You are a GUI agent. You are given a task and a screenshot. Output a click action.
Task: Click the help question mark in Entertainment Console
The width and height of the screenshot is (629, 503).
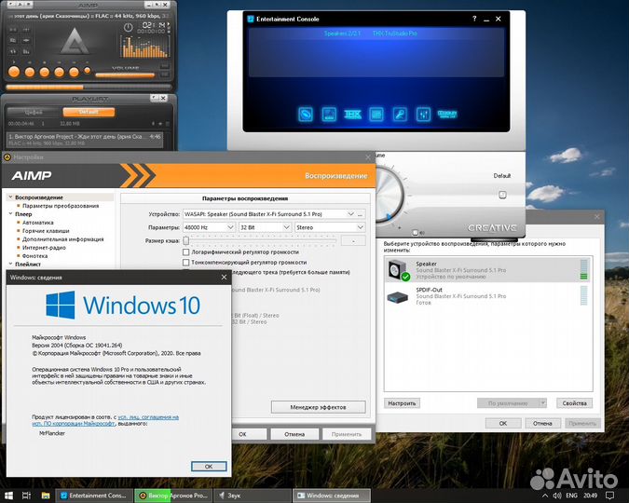474,19
